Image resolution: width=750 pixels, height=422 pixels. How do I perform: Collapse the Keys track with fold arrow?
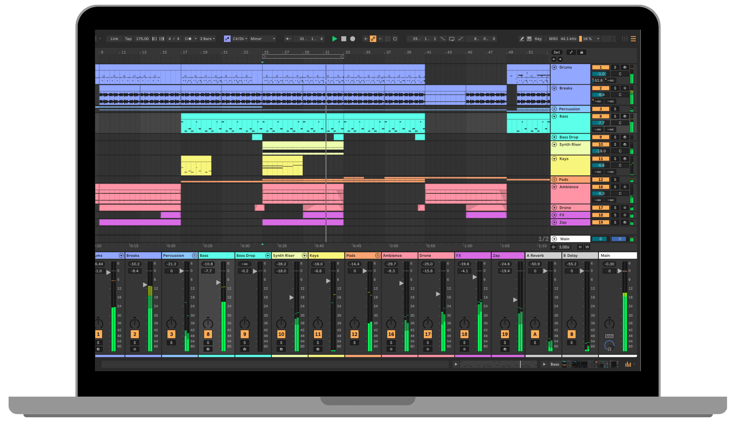554,159
